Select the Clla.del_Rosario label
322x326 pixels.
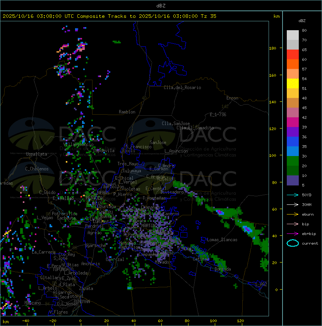[x=182, y=88]
